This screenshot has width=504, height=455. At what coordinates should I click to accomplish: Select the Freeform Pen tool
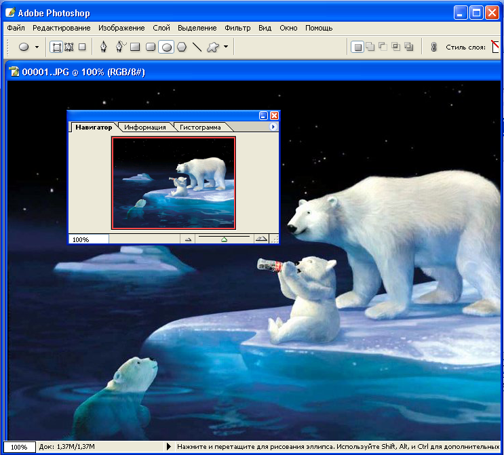click(120, 47)
